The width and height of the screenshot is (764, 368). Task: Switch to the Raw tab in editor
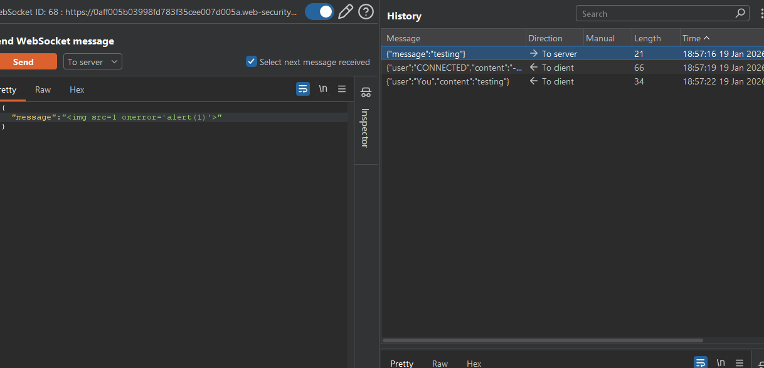43,89
